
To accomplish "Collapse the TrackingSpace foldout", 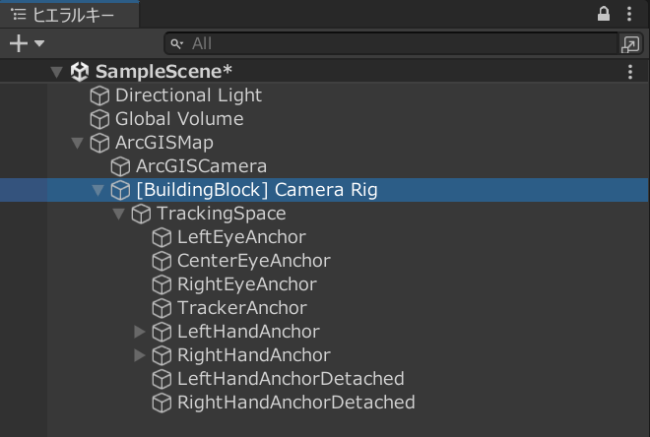I will [x=118, y=214].
